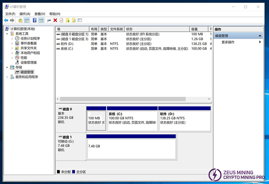Image resolution: width=269 pixels, height=184 pixels.
Task: Click 更多操作 in the actions pane
Action: coord(228,42)
